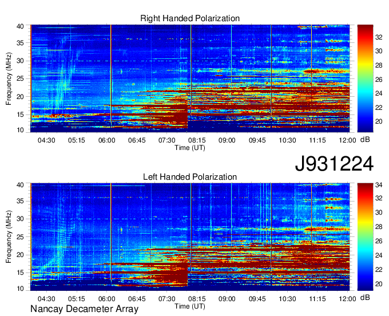The height and width of the screenshot is (316, 389).
Task: Click the bottom colorbar gradient
Action: point(365,237)
